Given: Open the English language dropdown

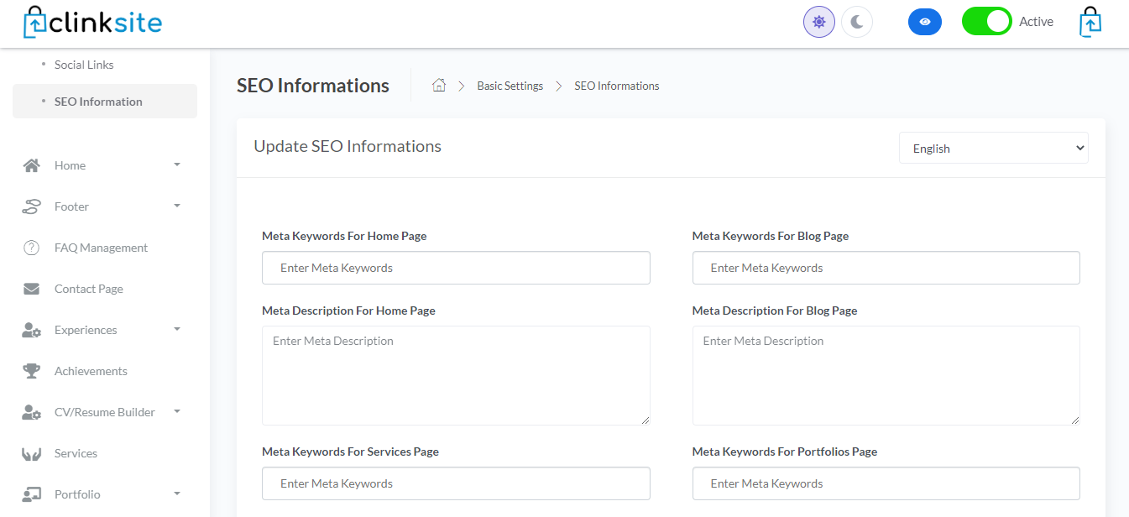Looking at the screenshot, I should click(x=993, y=149).
